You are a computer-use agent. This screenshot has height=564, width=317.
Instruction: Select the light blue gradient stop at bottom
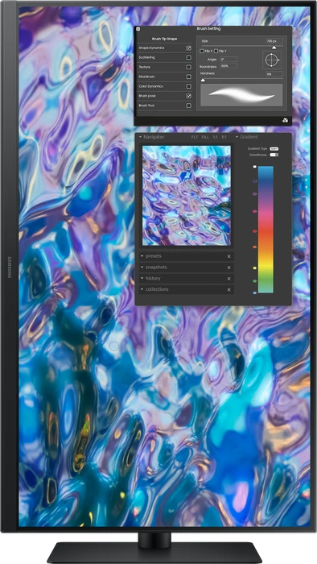click(255, 292)
